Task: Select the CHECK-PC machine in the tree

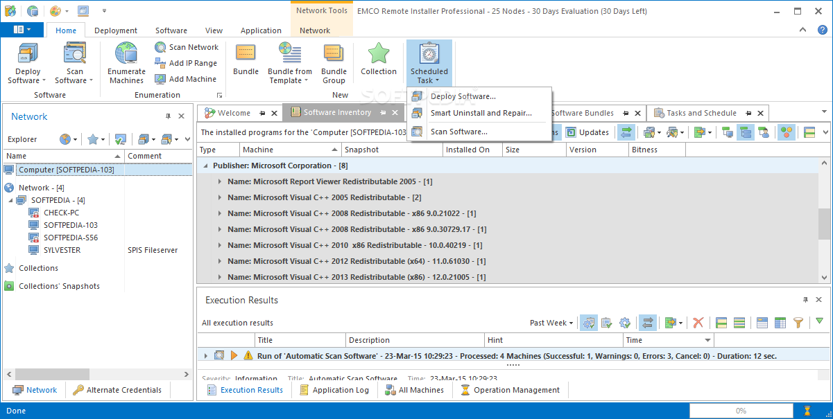Action: click(x=61, y=213)
